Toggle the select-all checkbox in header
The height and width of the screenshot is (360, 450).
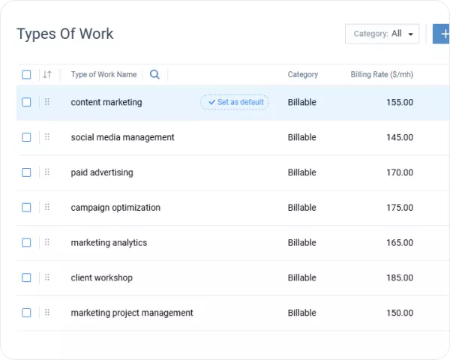click(x=26, y=75)
